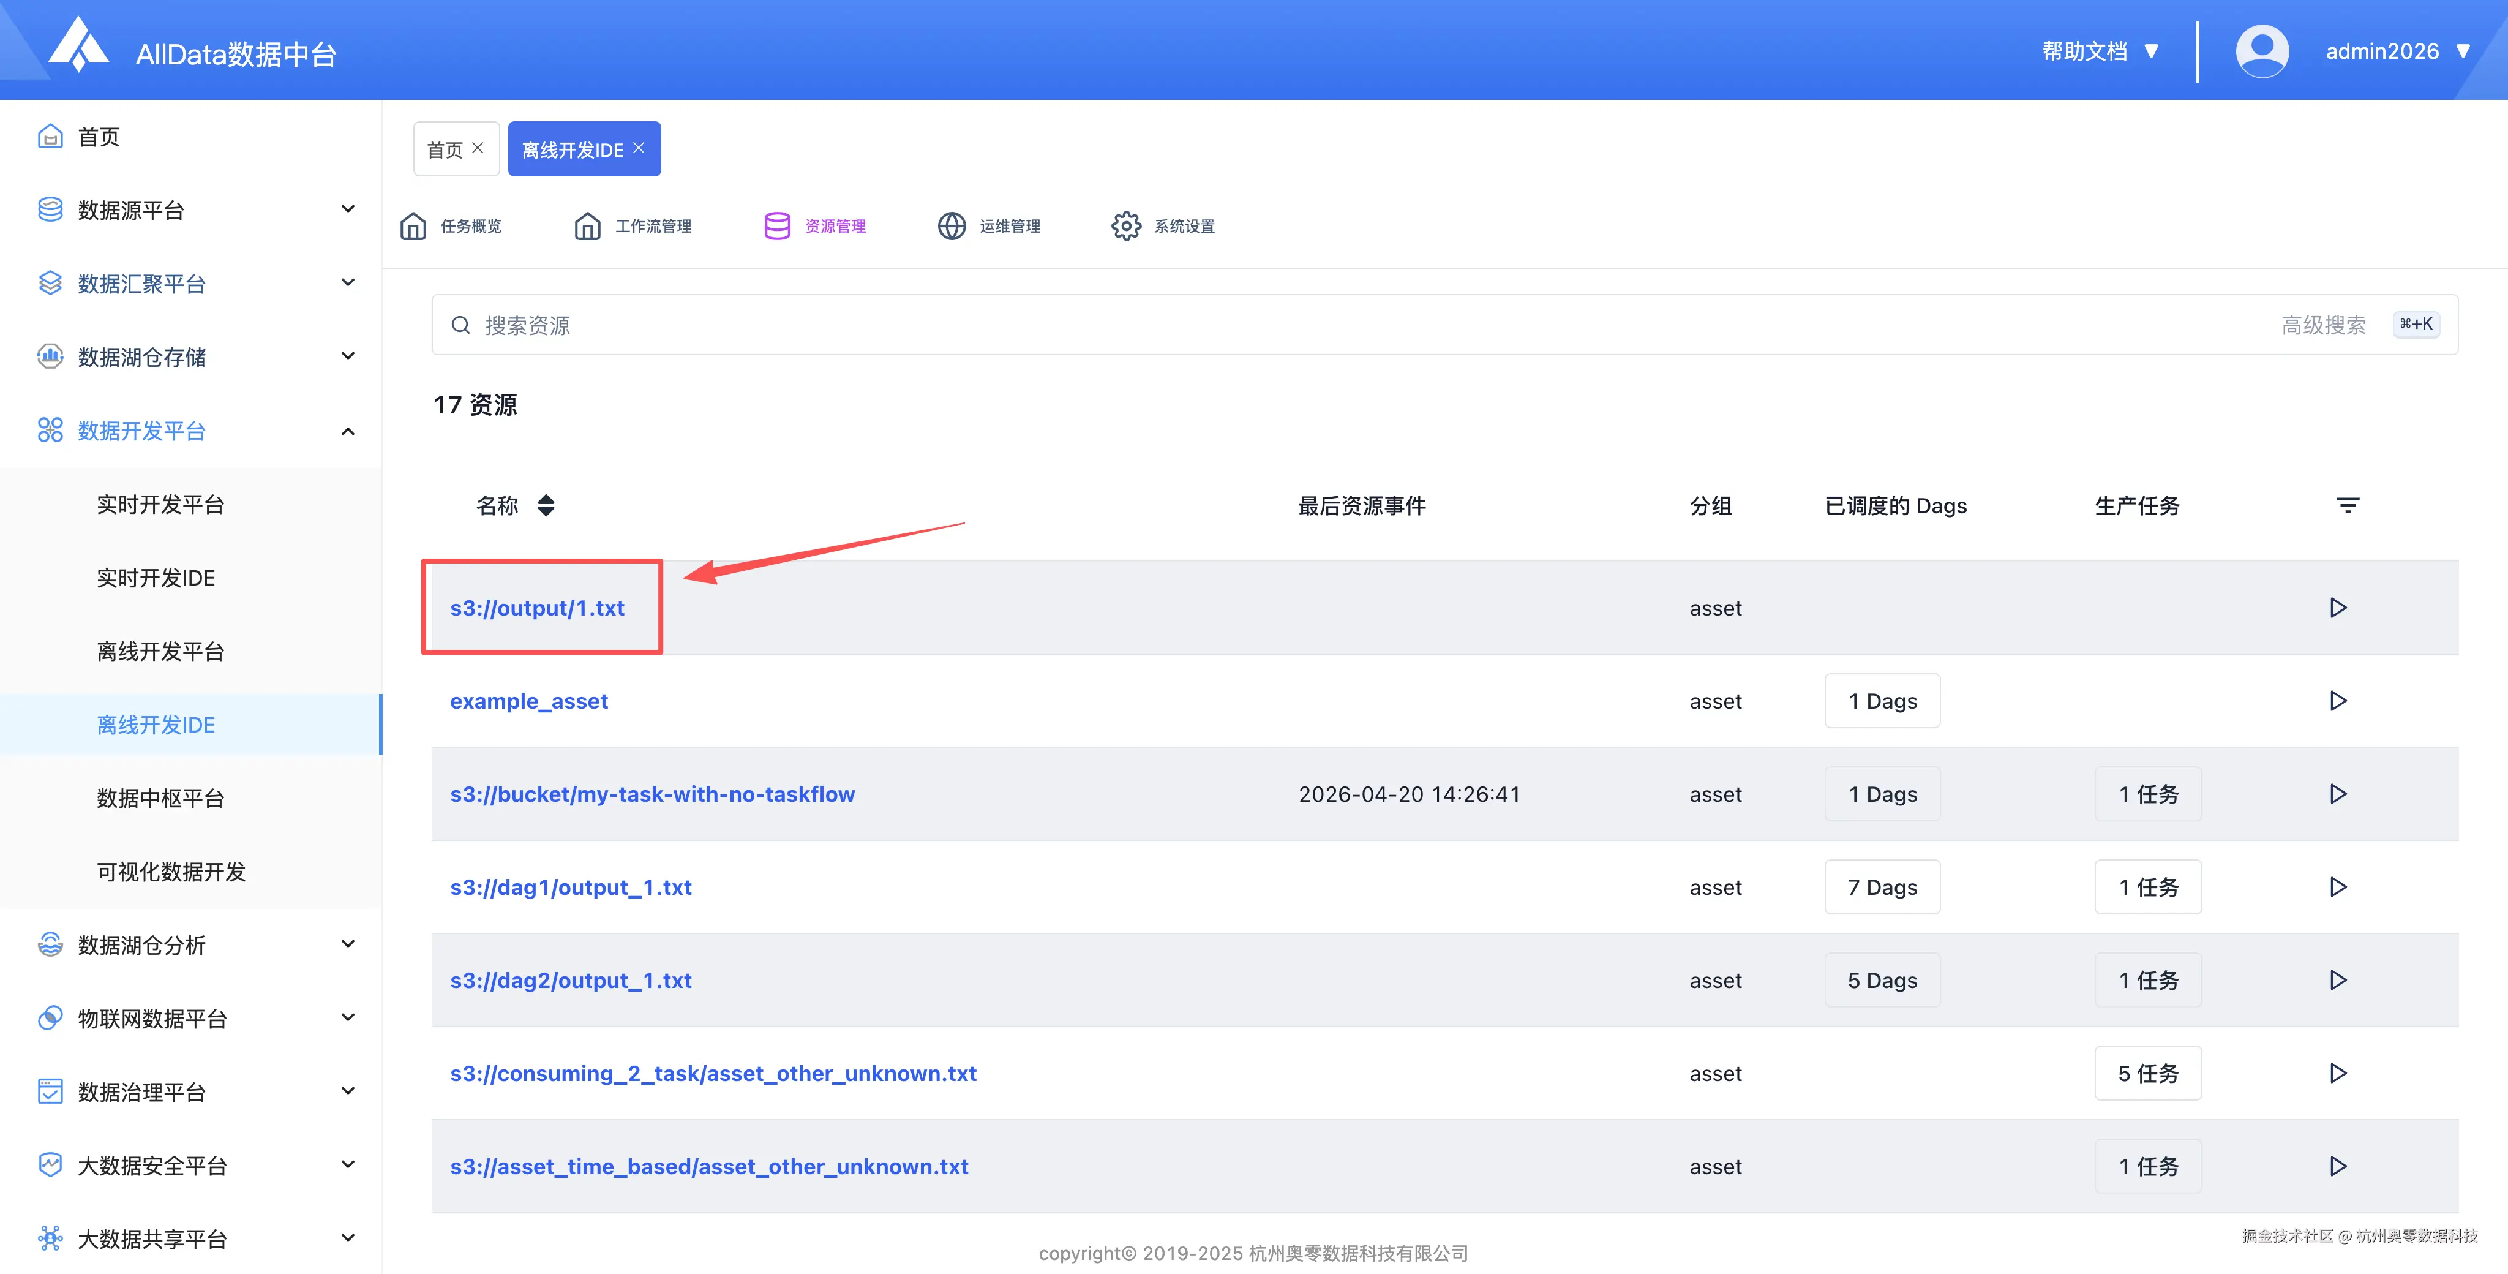Trigger s3://dag1/output_1.txt play icon

(2338, 888)
